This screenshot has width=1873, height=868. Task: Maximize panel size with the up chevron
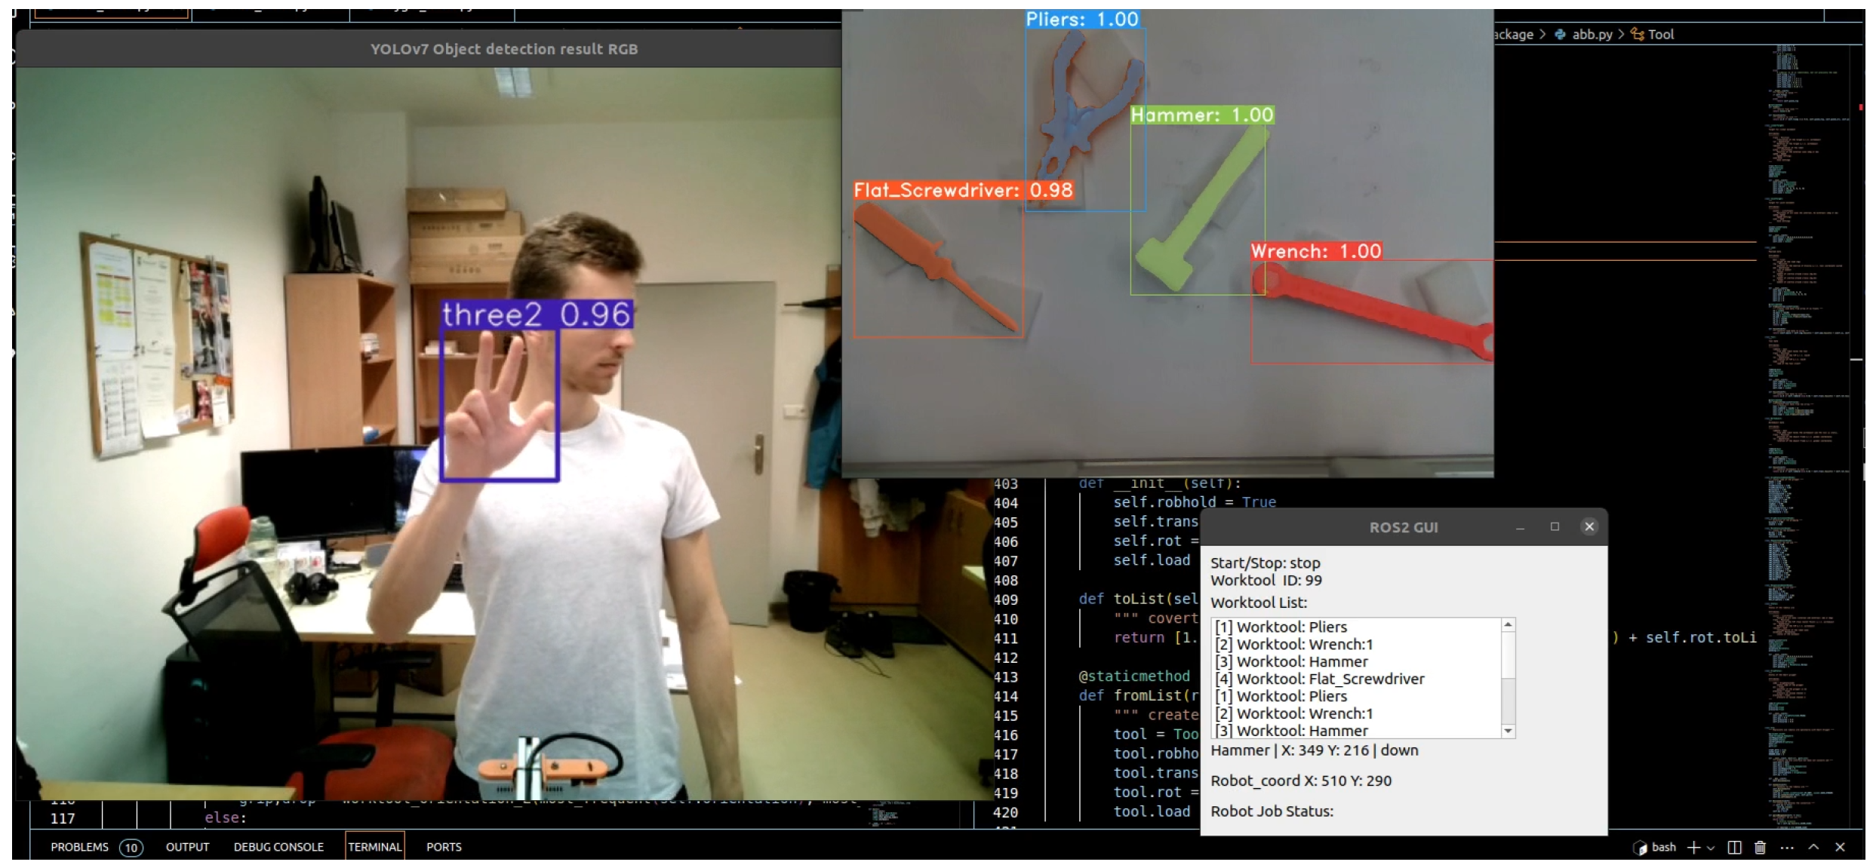(1813, 848)
